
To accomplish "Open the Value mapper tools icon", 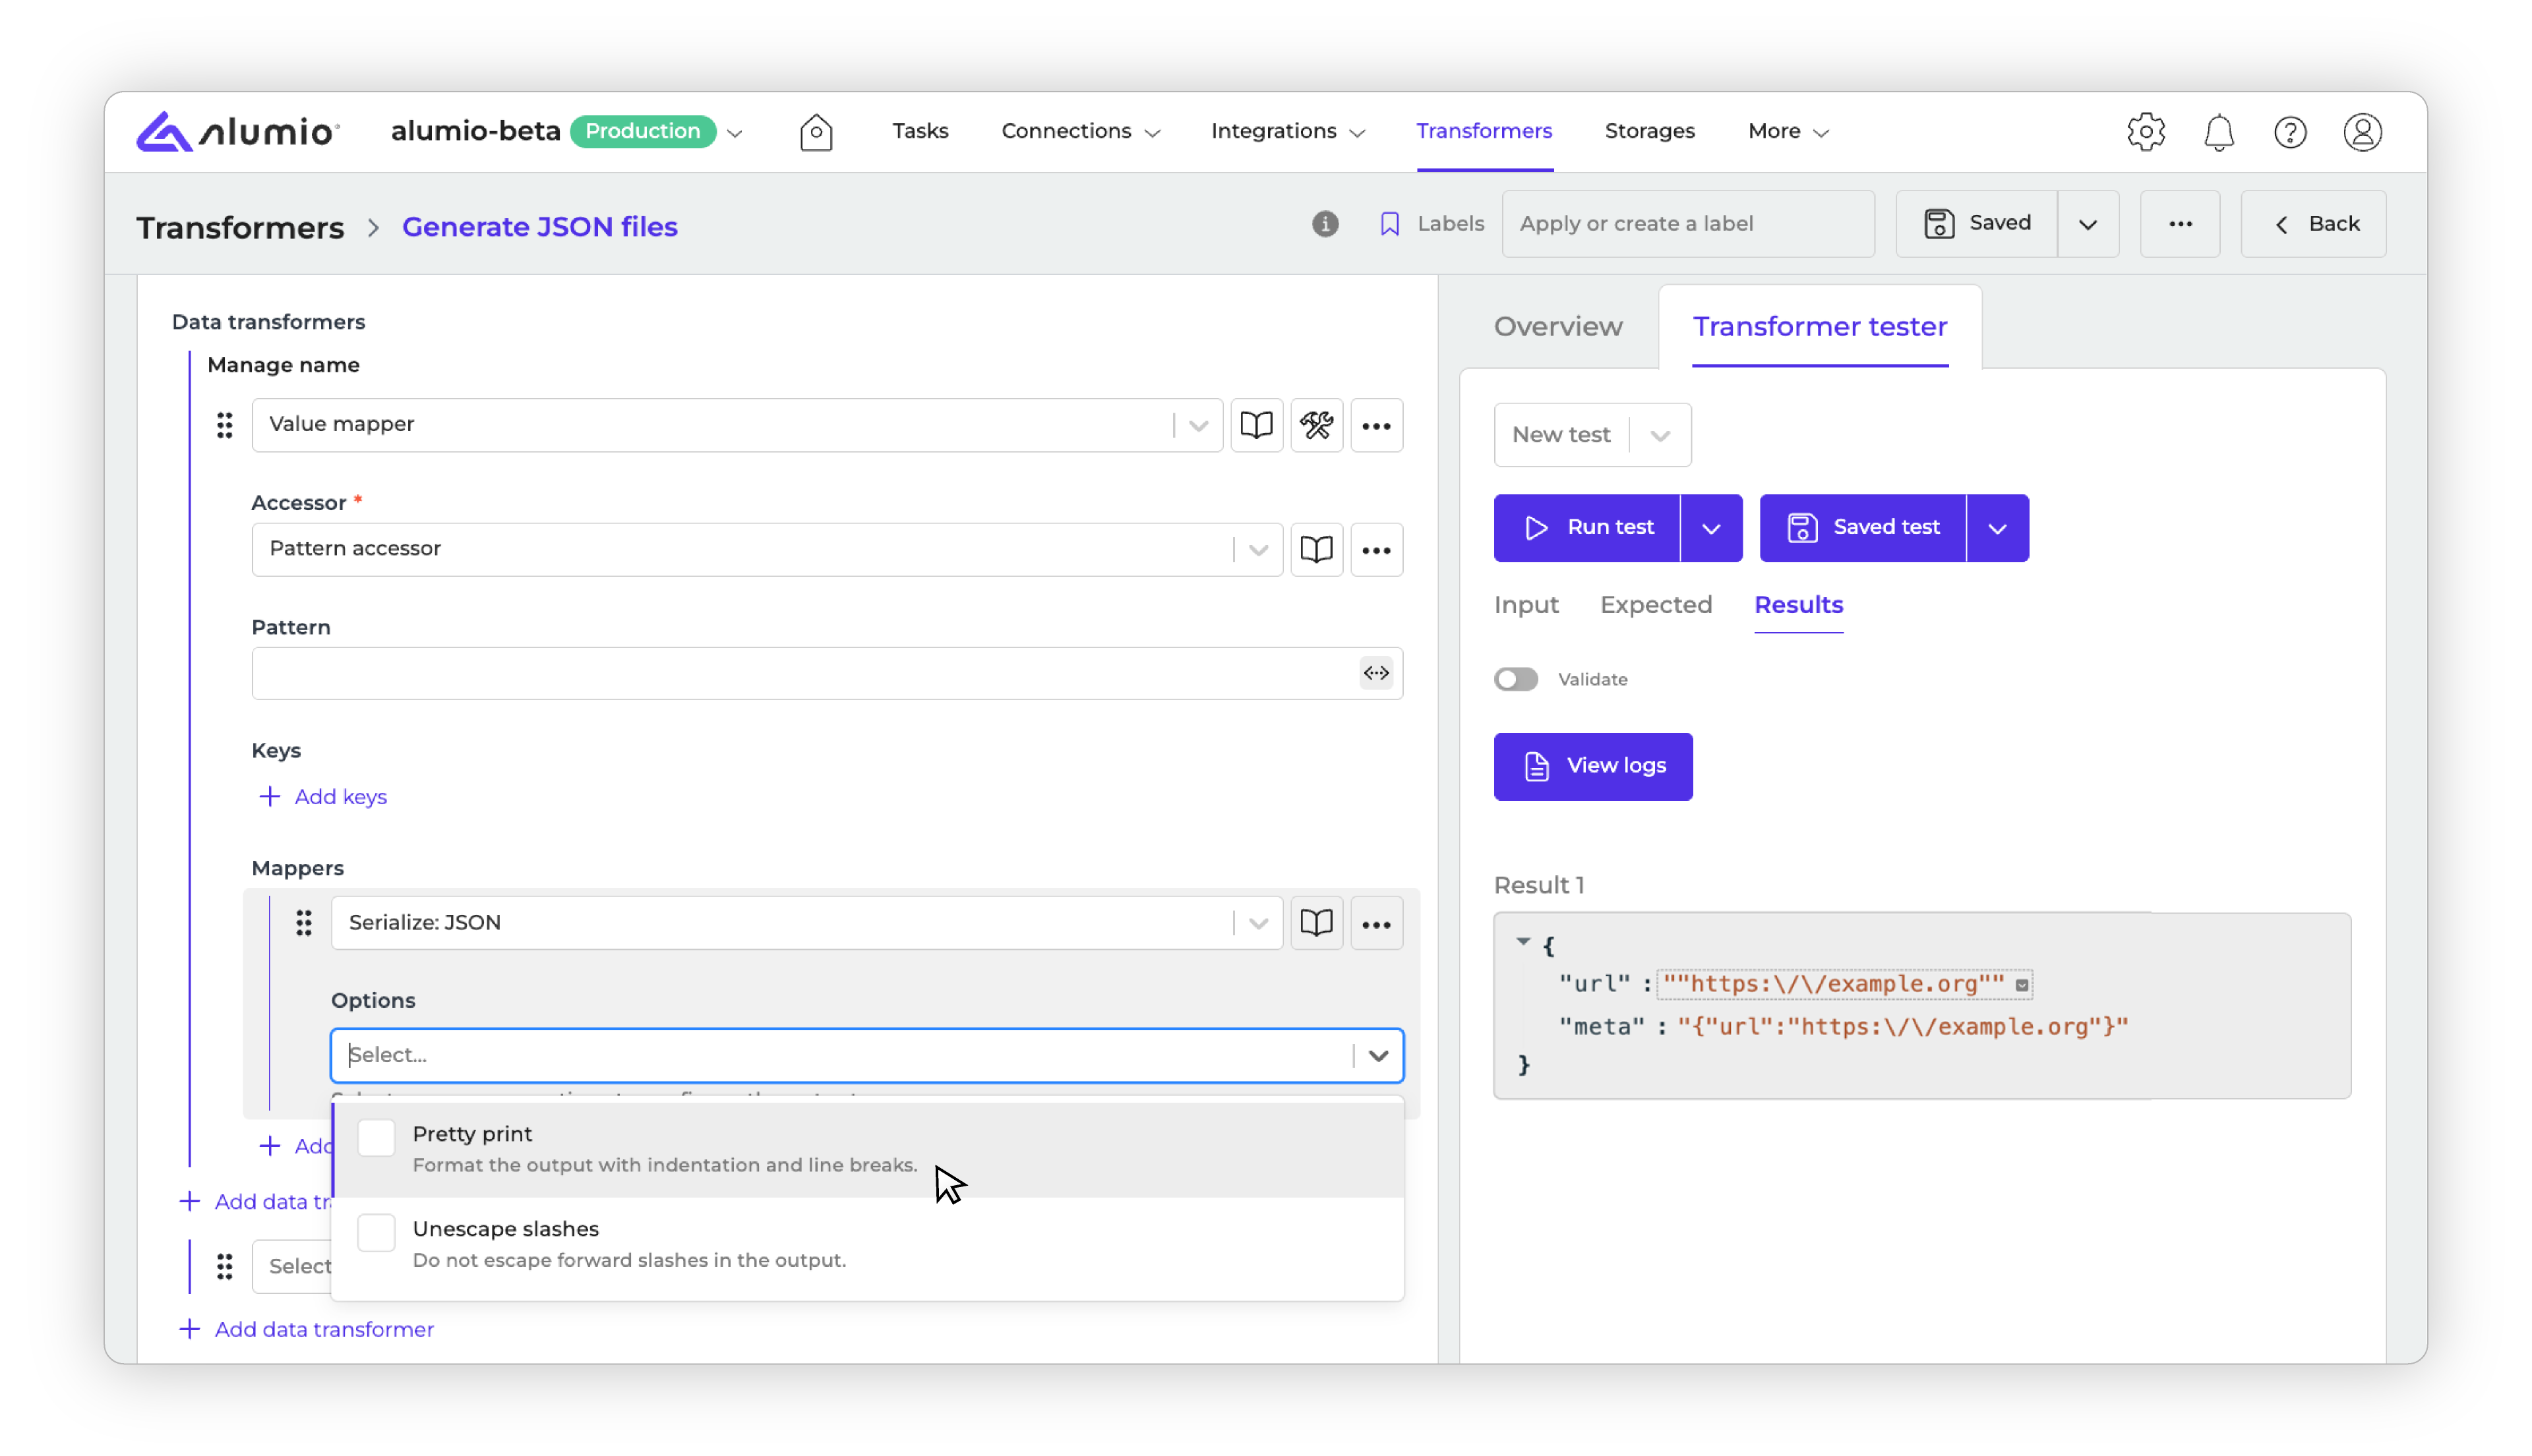I will (1315, 425).
